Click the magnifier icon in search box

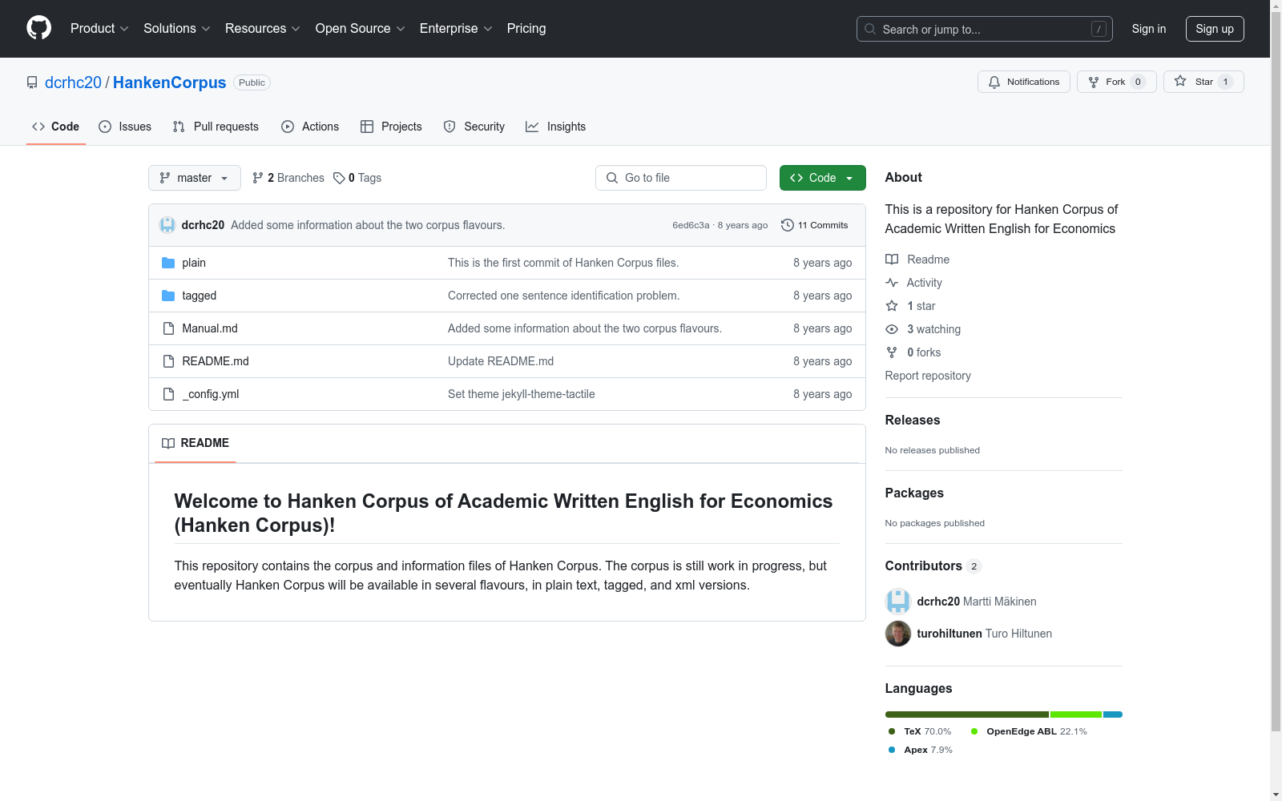click(870, 29)
